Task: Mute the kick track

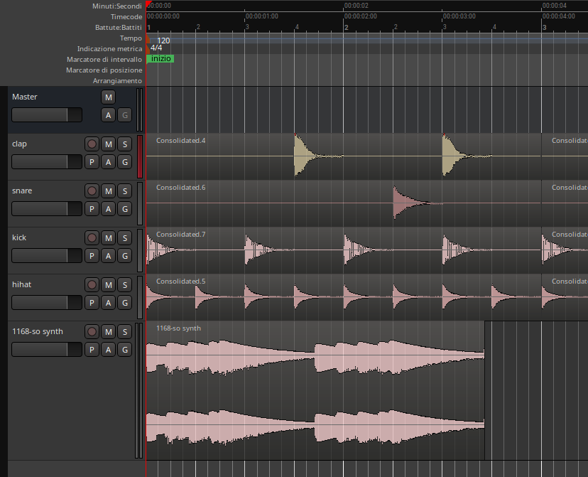Action: pos(109,238)
